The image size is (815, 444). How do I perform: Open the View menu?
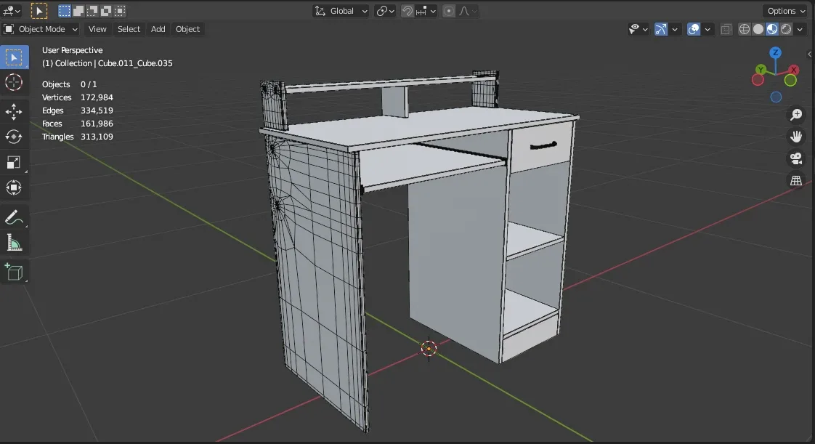97,29
